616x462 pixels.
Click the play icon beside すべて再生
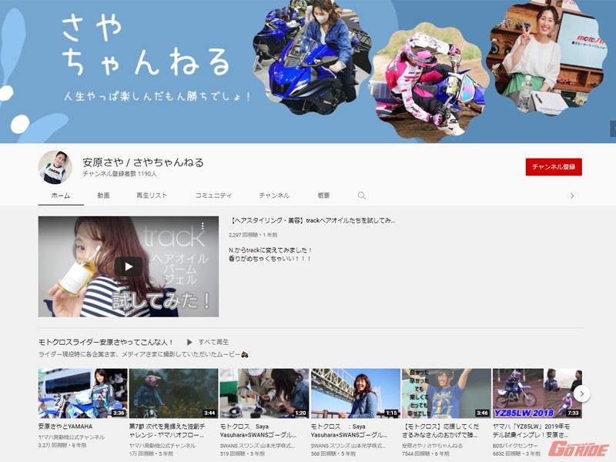189,342
